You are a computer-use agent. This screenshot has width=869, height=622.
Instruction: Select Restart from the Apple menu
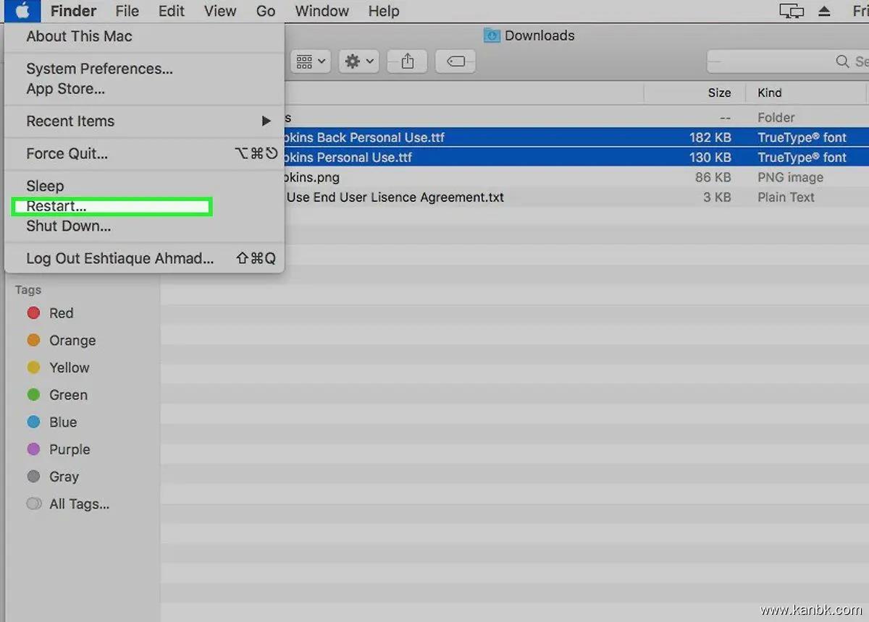56,206
